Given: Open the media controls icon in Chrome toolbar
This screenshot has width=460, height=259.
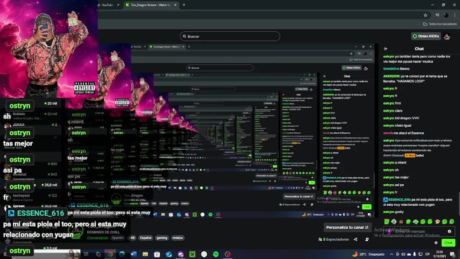Looking at the screenshot, I should [x=437, y=15].
